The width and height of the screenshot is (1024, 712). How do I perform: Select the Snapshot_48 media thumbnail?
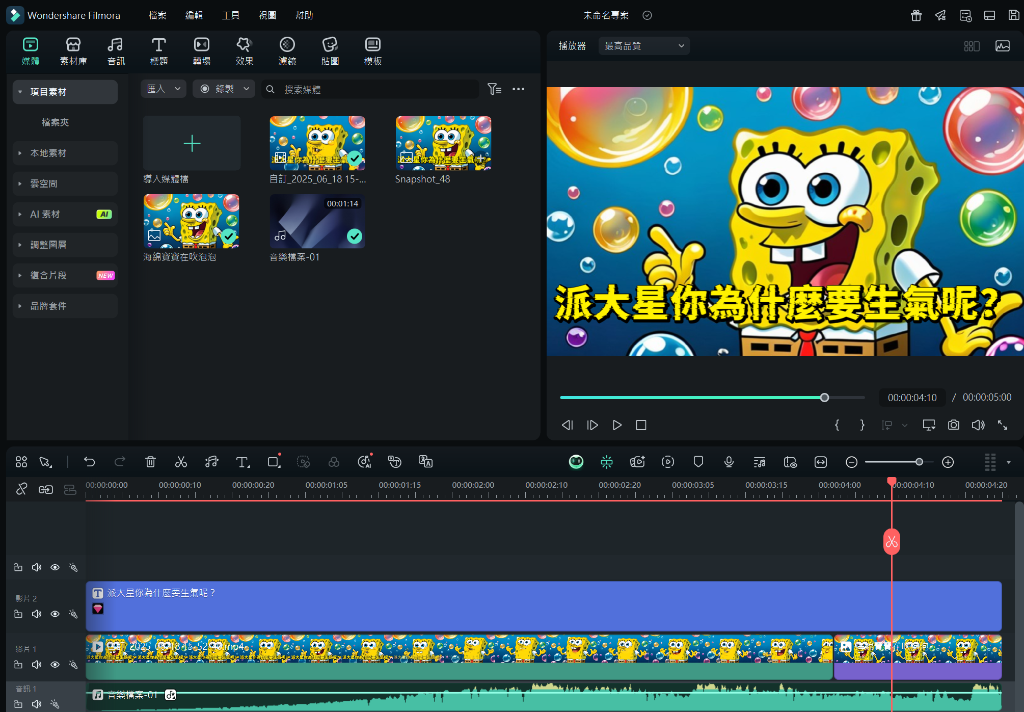(443, 143)
